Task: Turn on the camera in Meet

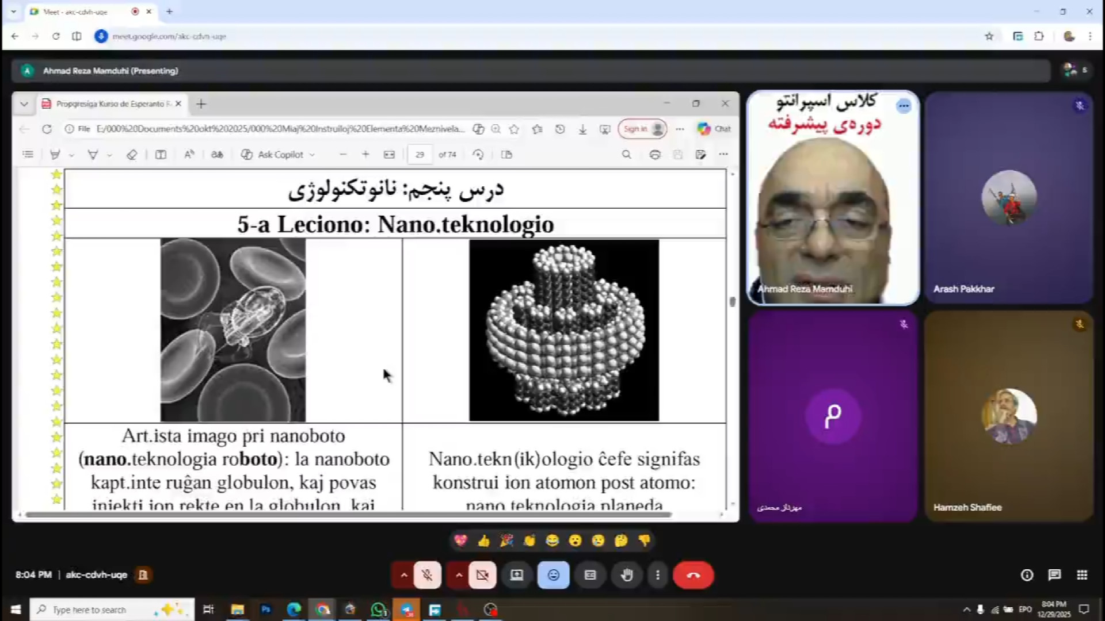Action: click(482, 575)
